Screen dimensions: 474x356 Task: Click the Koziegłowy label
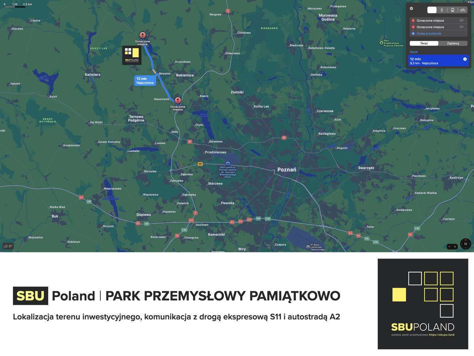[x=327, y=134]
